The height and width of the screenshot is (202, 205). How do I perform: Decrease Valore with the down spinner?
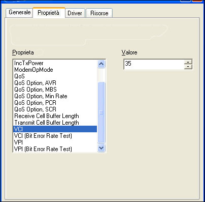pos(188,67)
